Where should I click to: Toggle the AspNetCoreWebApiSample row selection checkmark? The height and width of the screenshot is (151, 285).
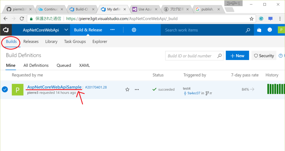[x=5, y=89]
